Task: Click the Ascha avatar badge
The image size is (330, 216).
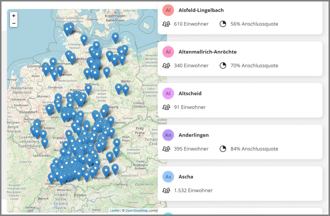Action: coord(168,177)
